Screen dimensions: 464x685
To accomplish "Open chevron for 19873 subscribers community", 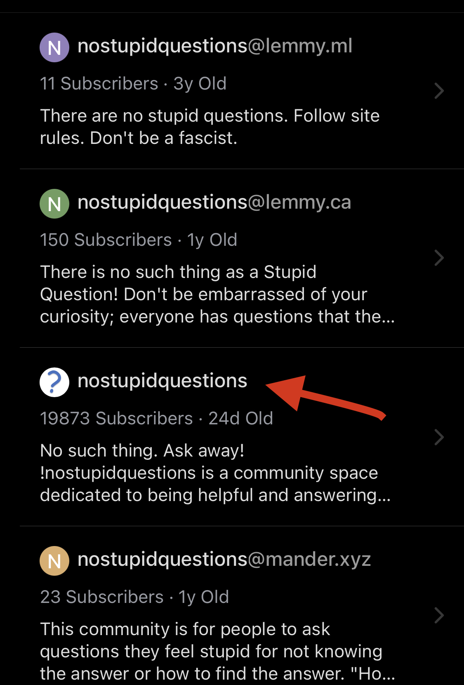I will (x=439, y=437).
